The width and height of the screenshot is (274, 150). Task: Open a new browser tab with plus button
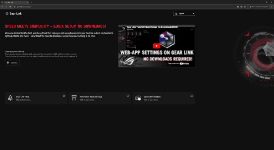(31, 2)
